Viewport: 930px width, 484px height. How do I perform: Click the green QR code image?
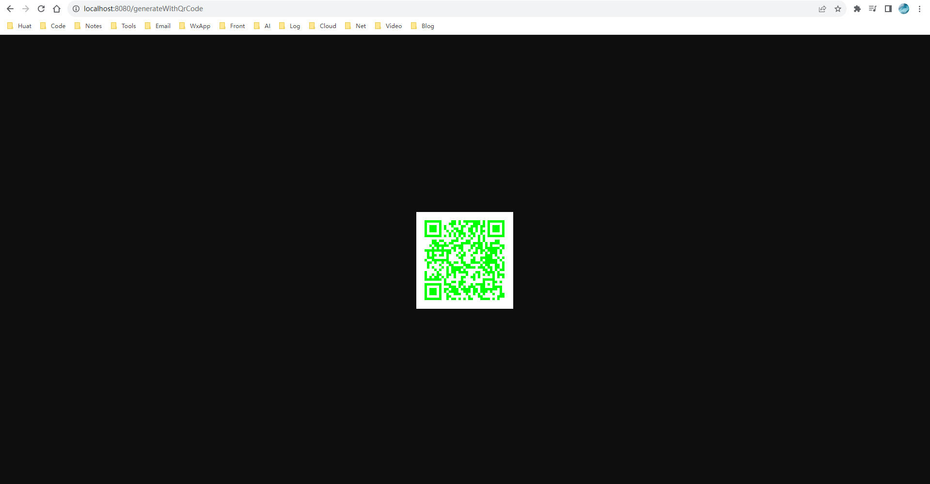click(x=464, y=260)
